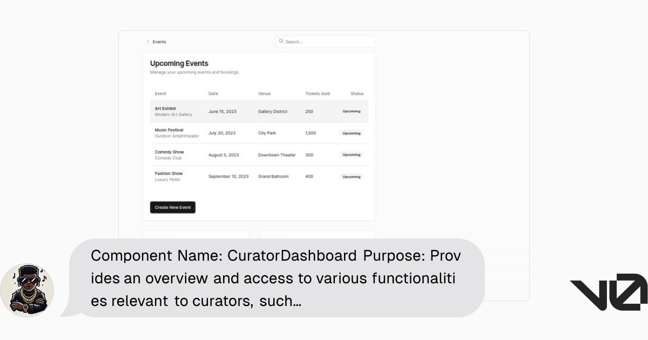The height and width of the screenshot is (340, 648).
Task: Click the Luxury Hotel subtitle
Action: [x=167, y=179]
